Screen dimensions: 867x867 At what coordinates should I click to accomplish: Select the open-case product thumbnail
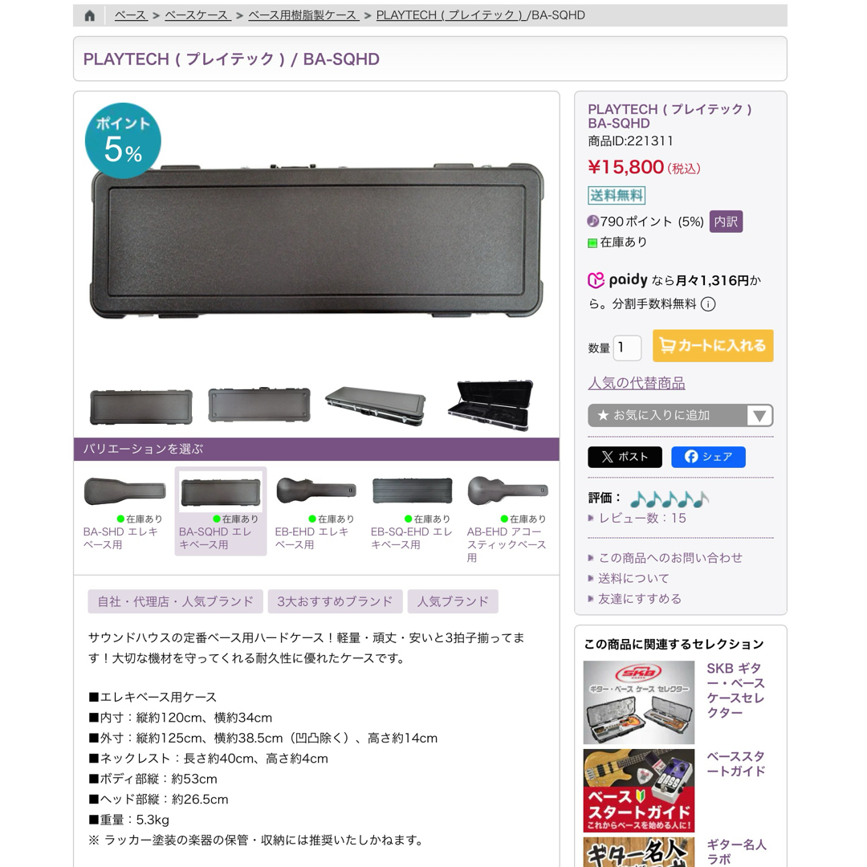click(491, 405)
